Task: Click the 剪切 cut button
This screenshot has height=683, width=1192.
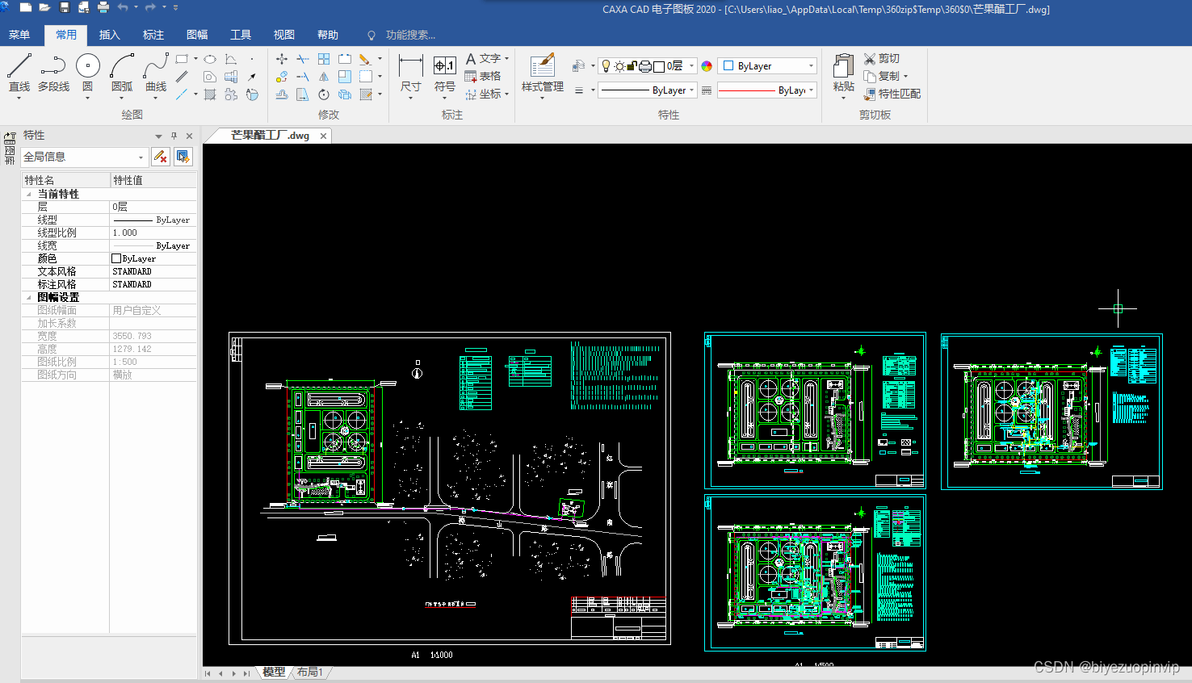Action: 881,59
